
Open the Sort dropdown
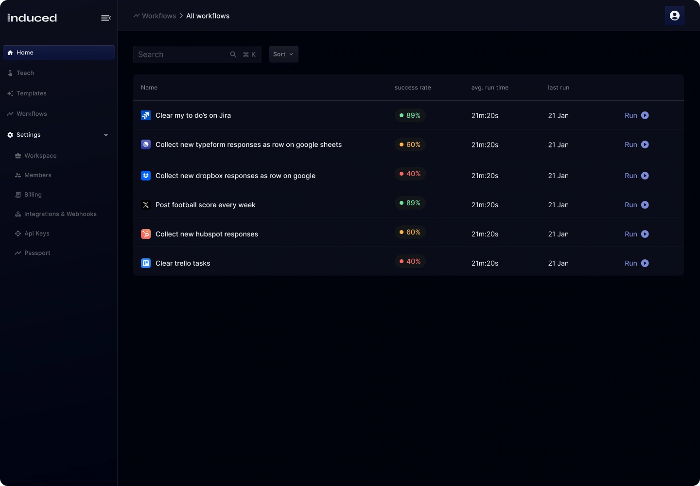pyautogui.click(x=284, y=54)
